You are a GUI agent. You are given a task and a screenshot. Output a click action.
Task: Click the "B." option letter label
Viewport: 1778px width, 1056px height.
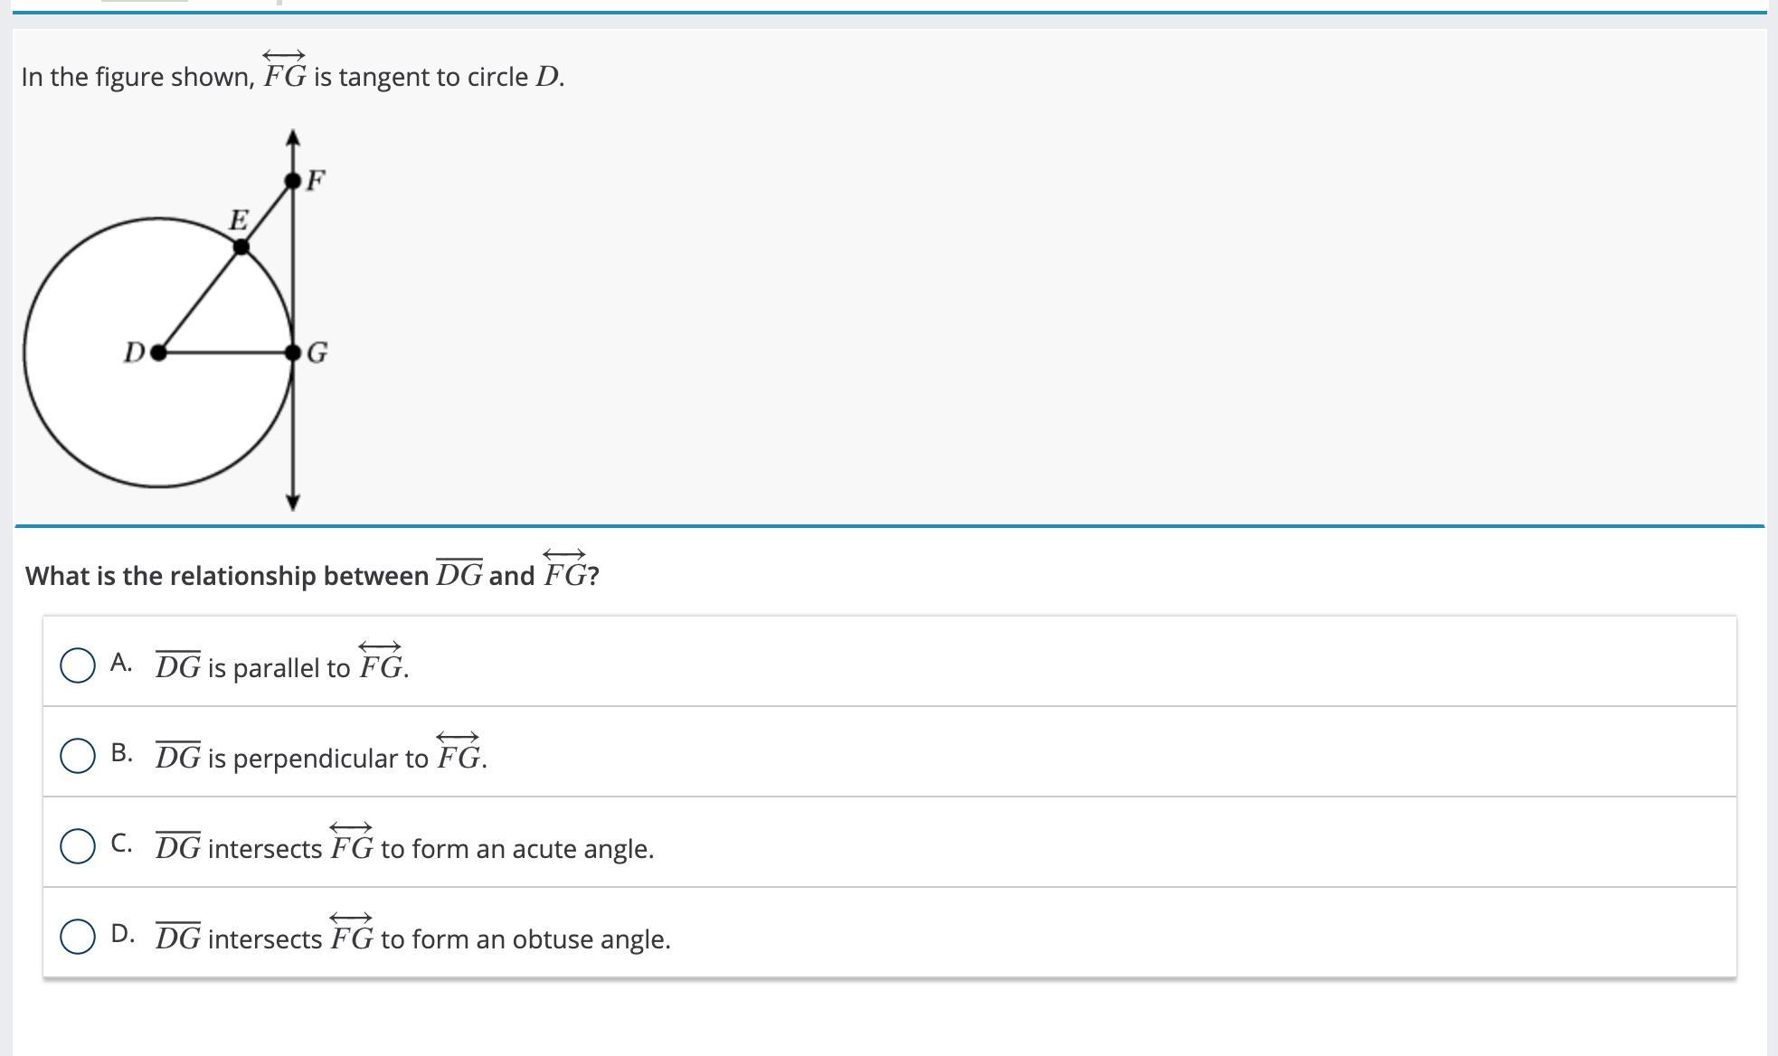point(121,753)
